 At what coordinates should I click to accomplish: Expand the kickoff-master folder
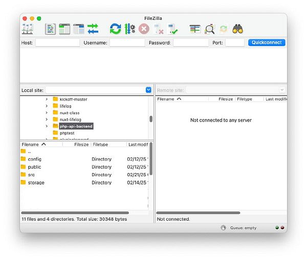click(47, 99)
